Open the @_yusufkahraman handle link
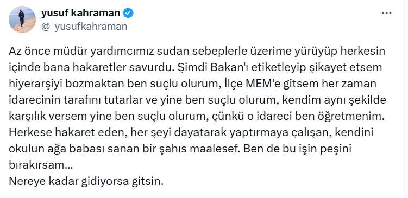 pos(84,27)
